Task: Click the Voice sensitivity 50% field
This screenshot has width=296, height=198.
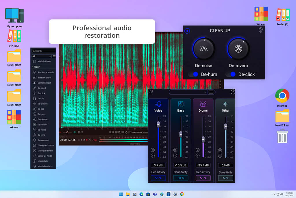Action: click(158, 178)
